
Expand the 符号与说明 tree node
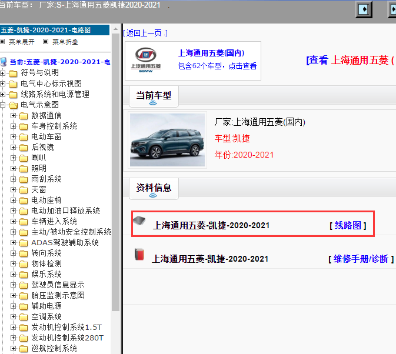point(2,73)
